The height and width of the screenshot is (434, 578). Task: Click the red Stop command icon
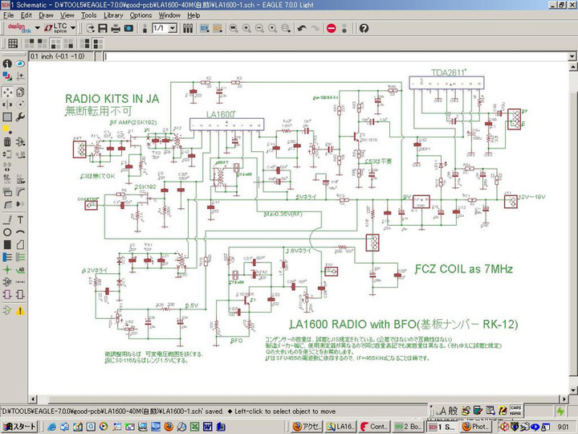point(332,28)
